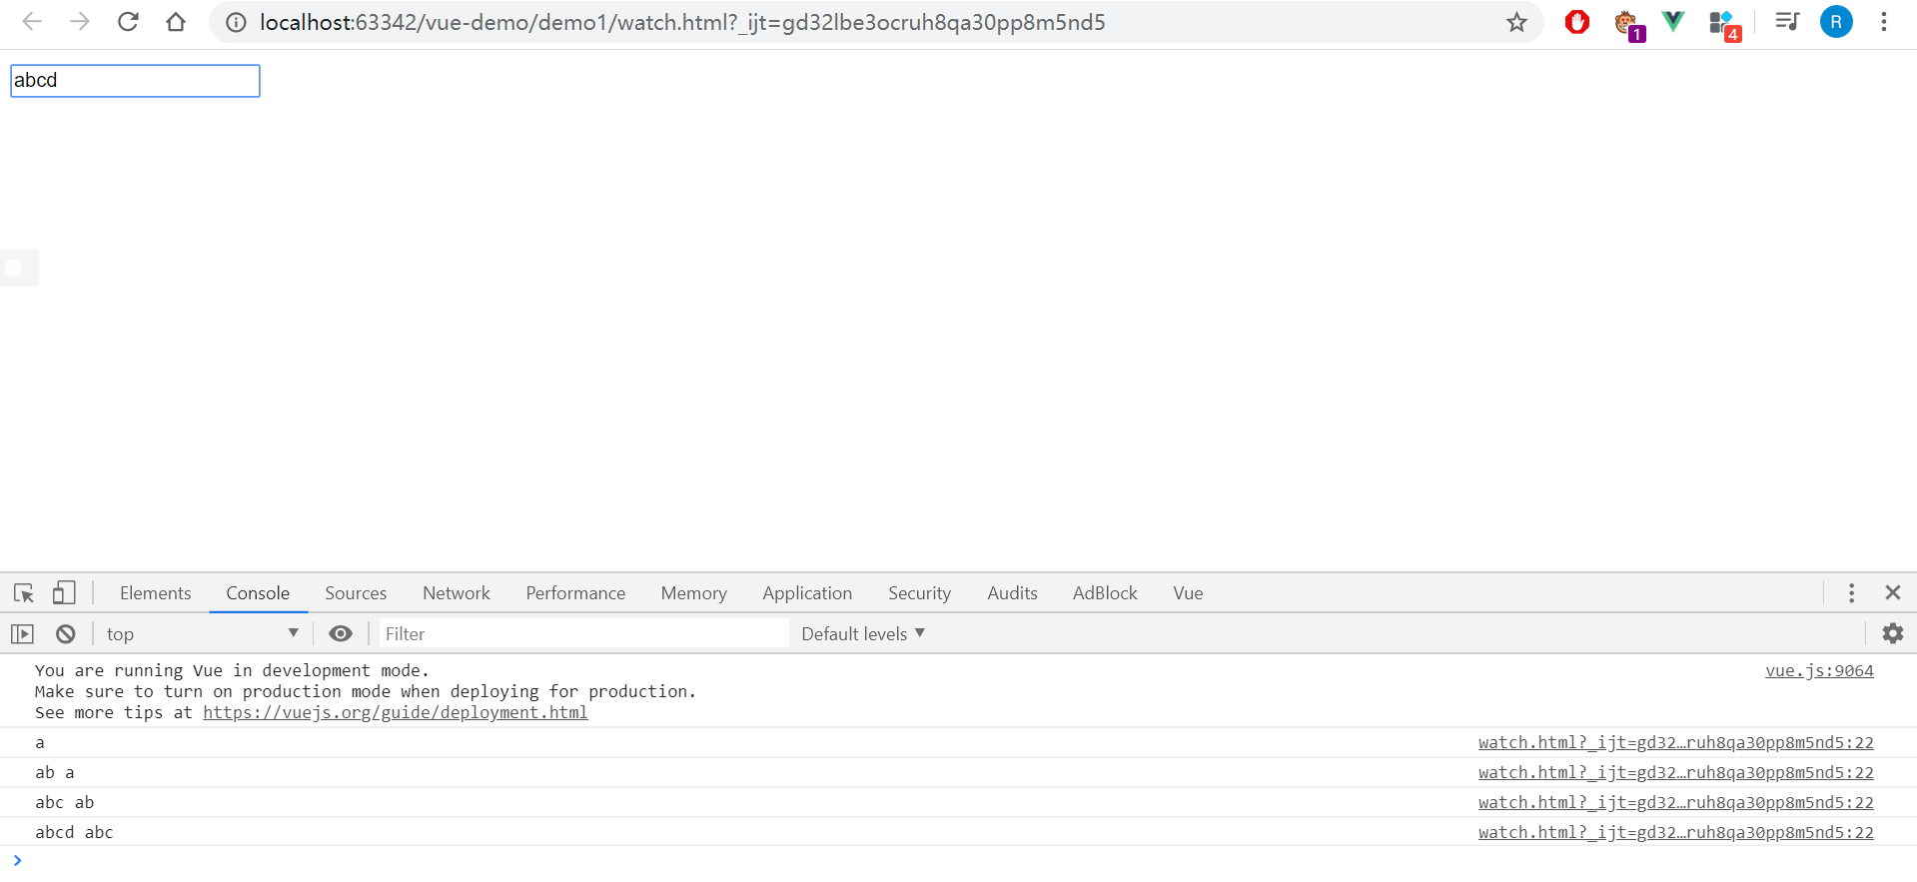
Task: Open the Memory tab
Action: 693,593
